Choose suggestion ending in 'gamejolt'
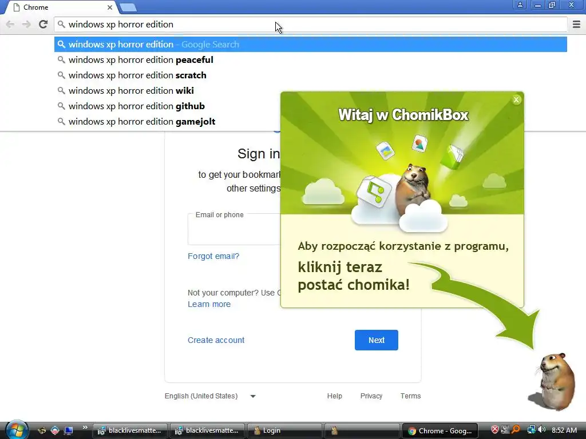 pyautogui.click(x=311, y=121)
